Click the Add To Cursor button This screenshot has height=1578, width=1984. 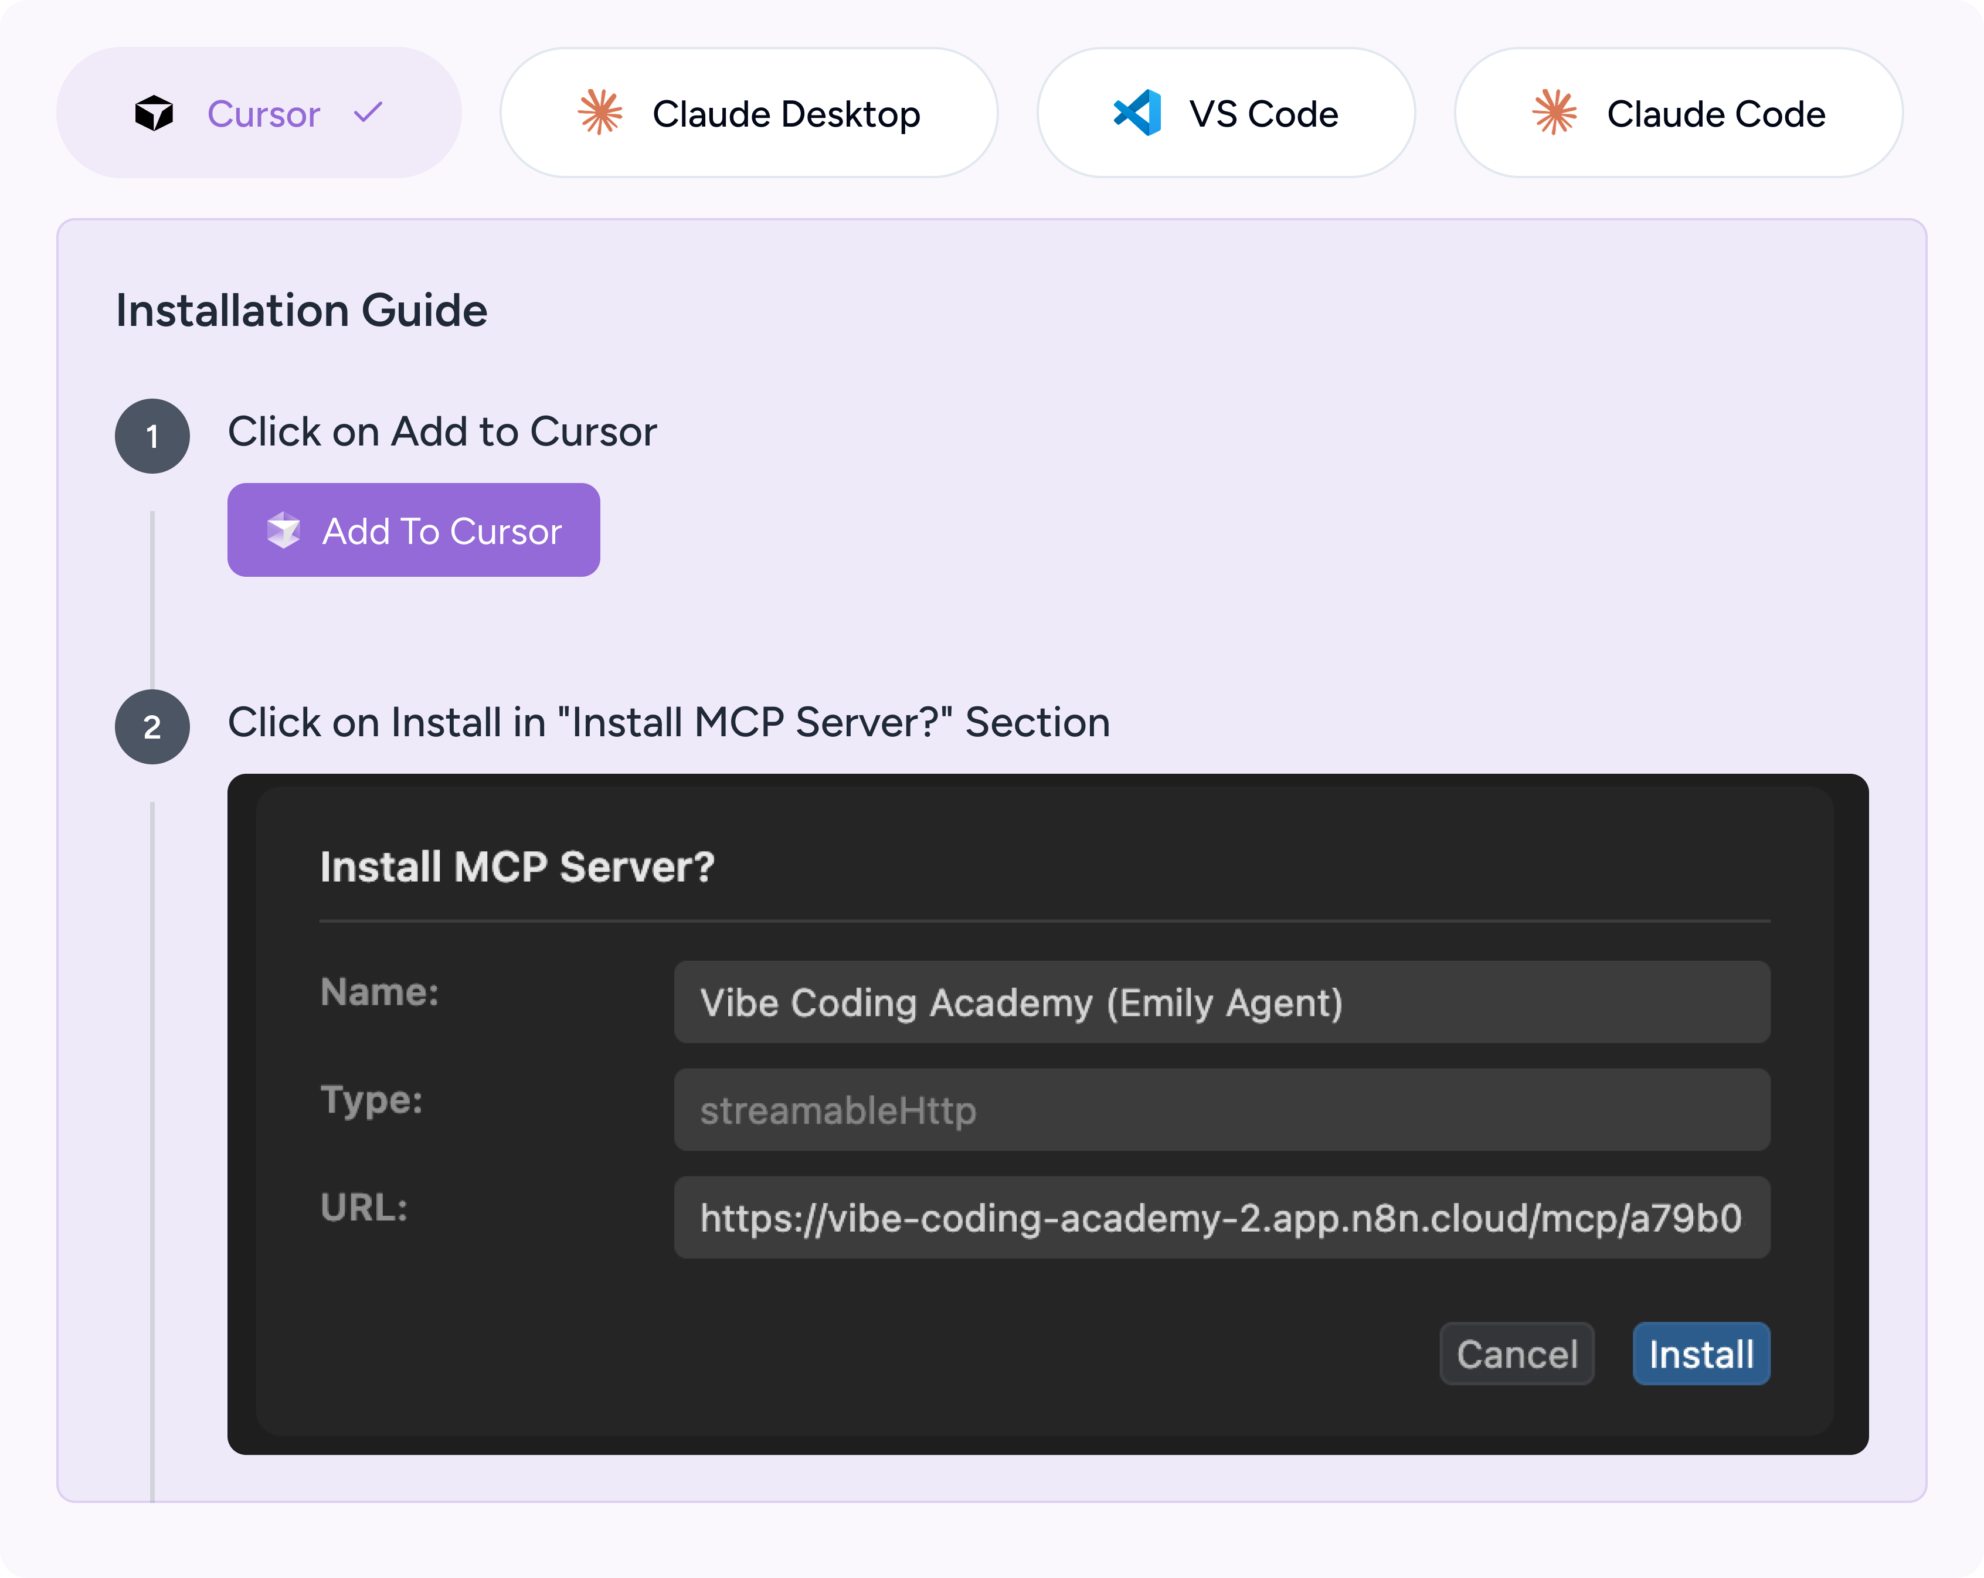coord(413,530)
